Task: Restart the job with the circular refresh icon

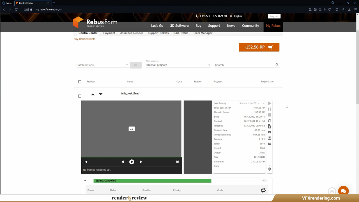Action: (x=269, y=121)
